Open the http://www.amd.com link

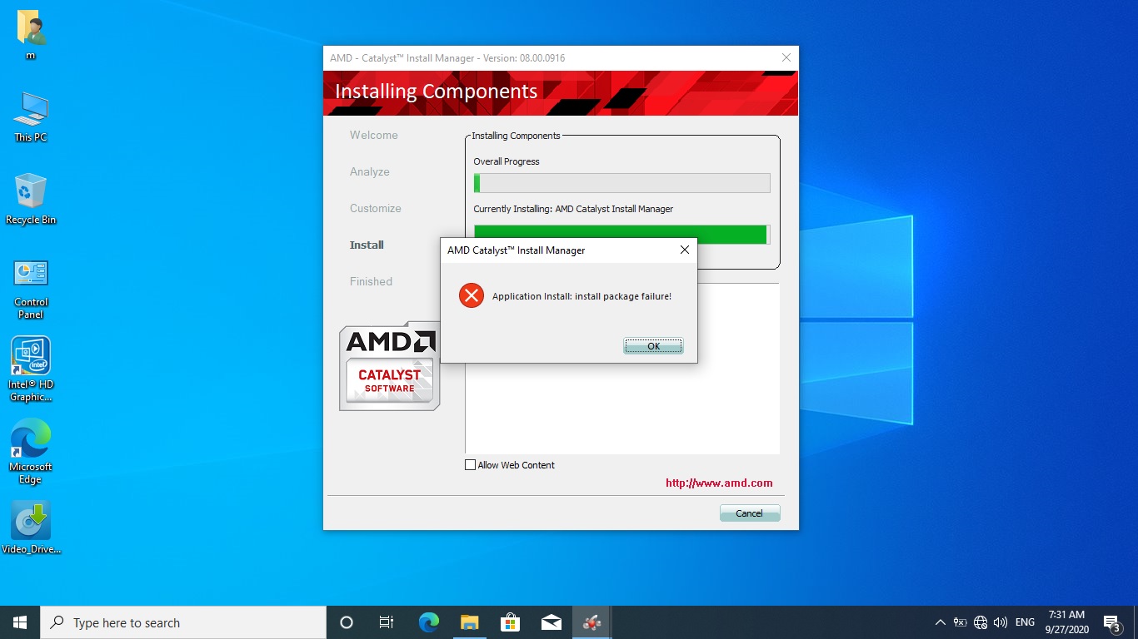tap(719, 483)
